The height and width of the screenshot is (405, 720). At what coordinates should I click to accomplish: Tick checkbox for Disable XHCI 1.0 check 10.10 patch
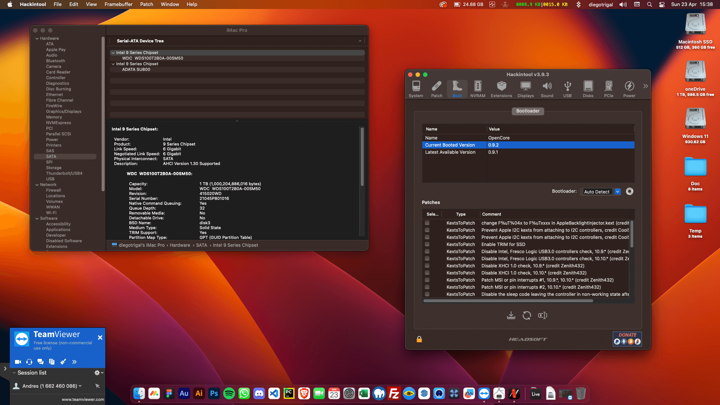427,273
